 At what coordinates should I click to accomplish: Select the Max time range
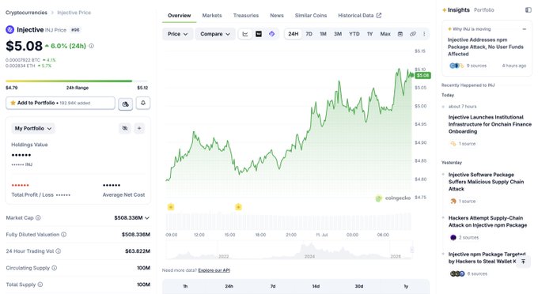pyautogui.click(x=385, y=34)
